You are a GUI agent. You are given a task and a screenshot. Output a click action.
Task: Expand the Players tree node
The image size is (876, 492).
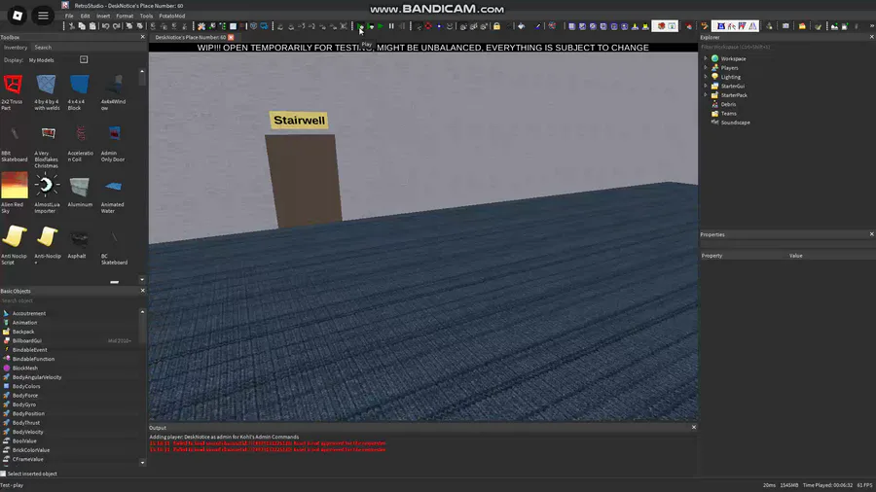[706, 67]
